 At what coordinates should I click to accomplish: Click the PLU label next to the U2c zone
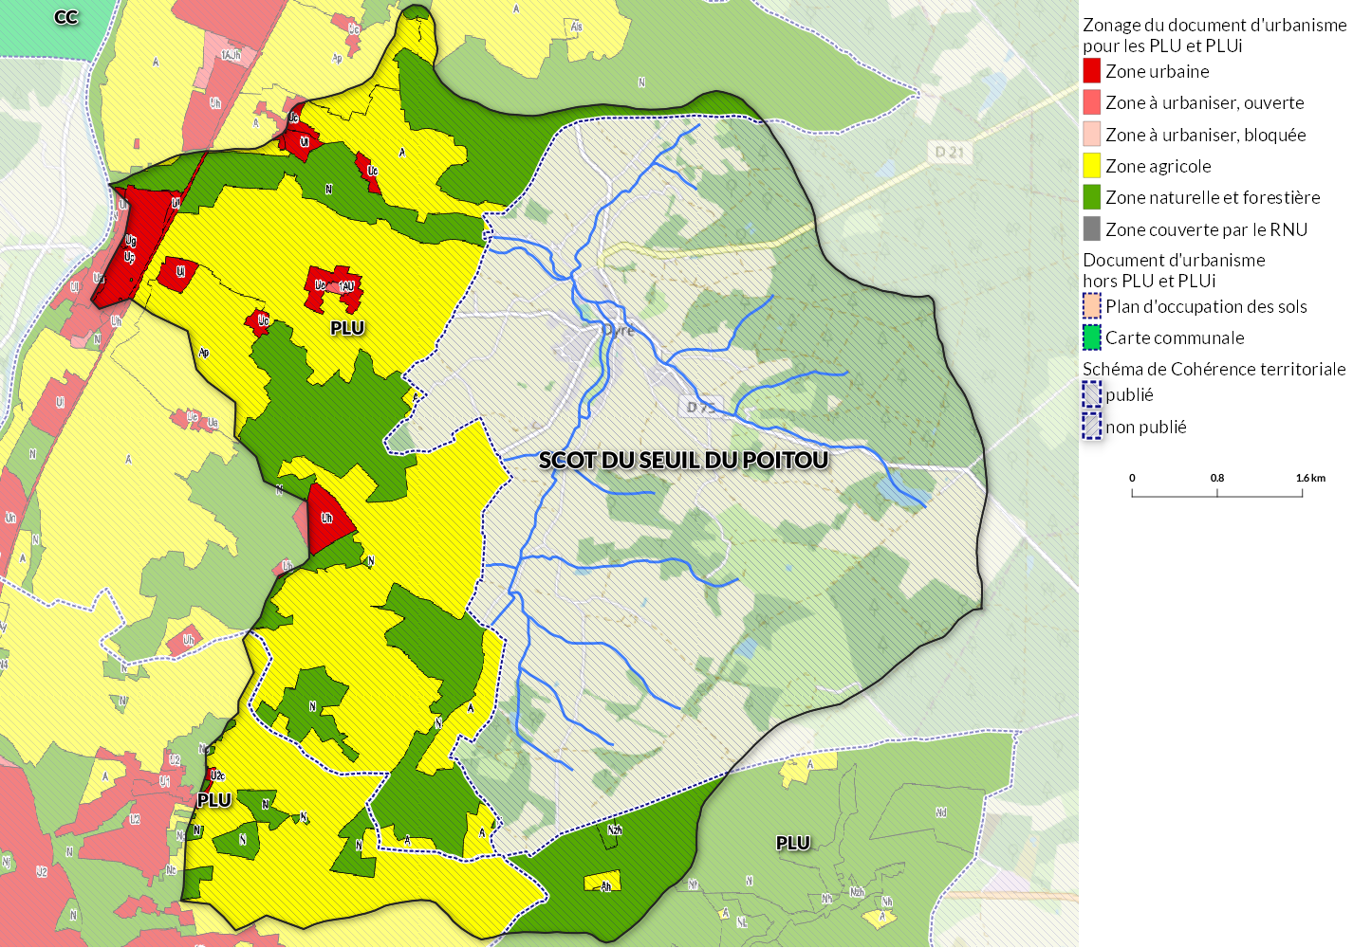(214, 800)
